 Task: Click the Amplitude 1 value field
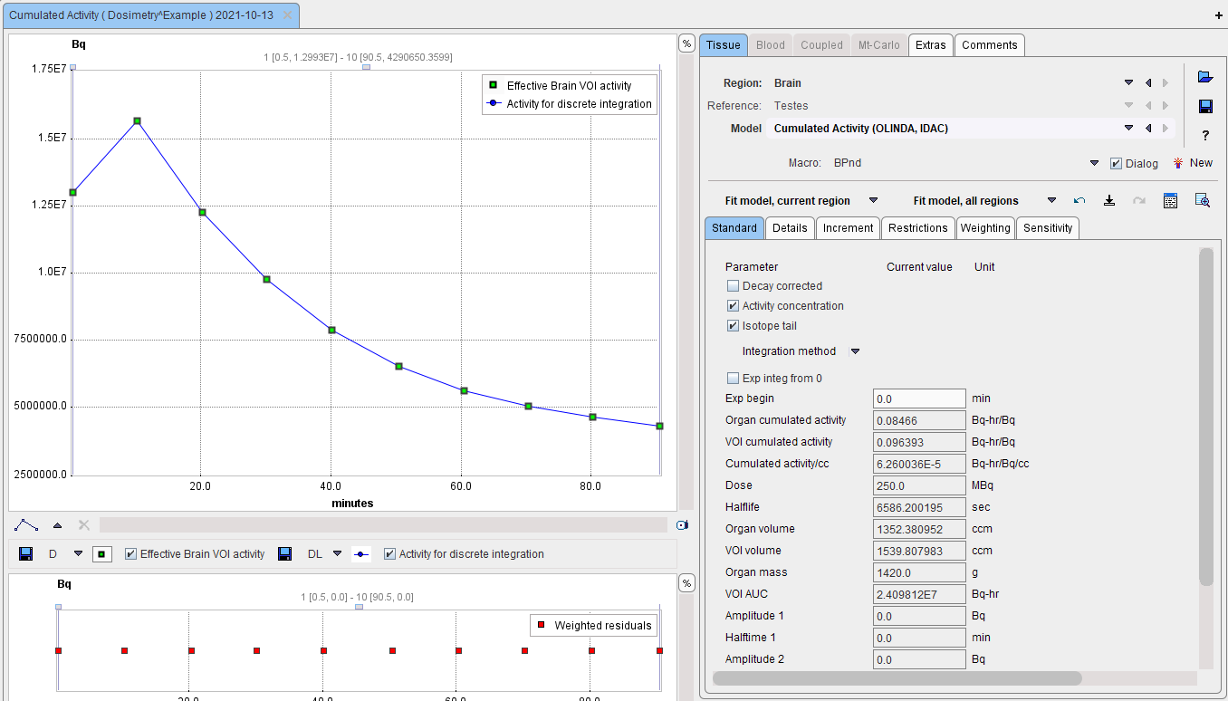pos(920,616)
